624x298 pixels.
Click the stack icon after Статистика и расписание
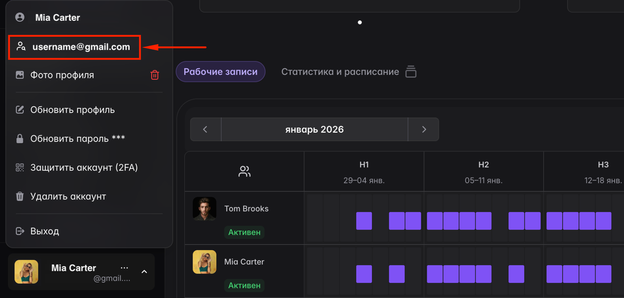pos(411,72)
